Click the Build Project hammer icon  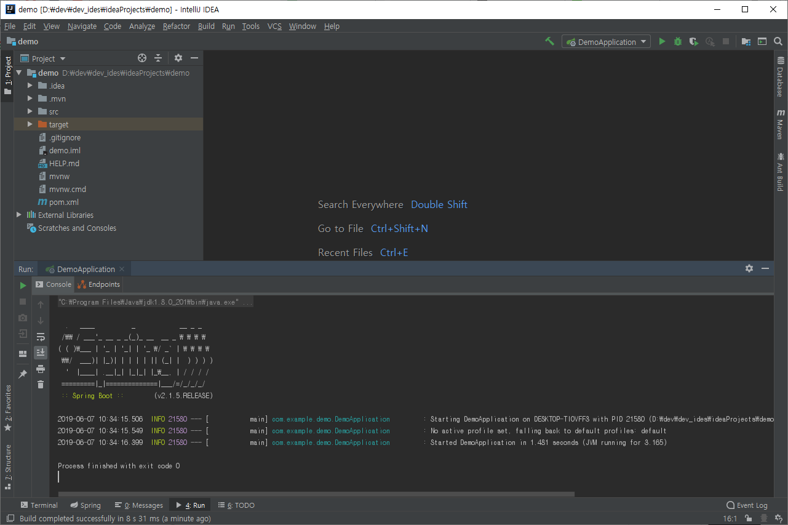pyautogui.click(x=549, y=41)
